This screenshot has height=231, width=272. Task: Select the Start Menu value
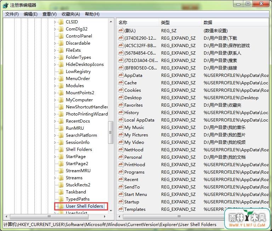click(136, 195)
